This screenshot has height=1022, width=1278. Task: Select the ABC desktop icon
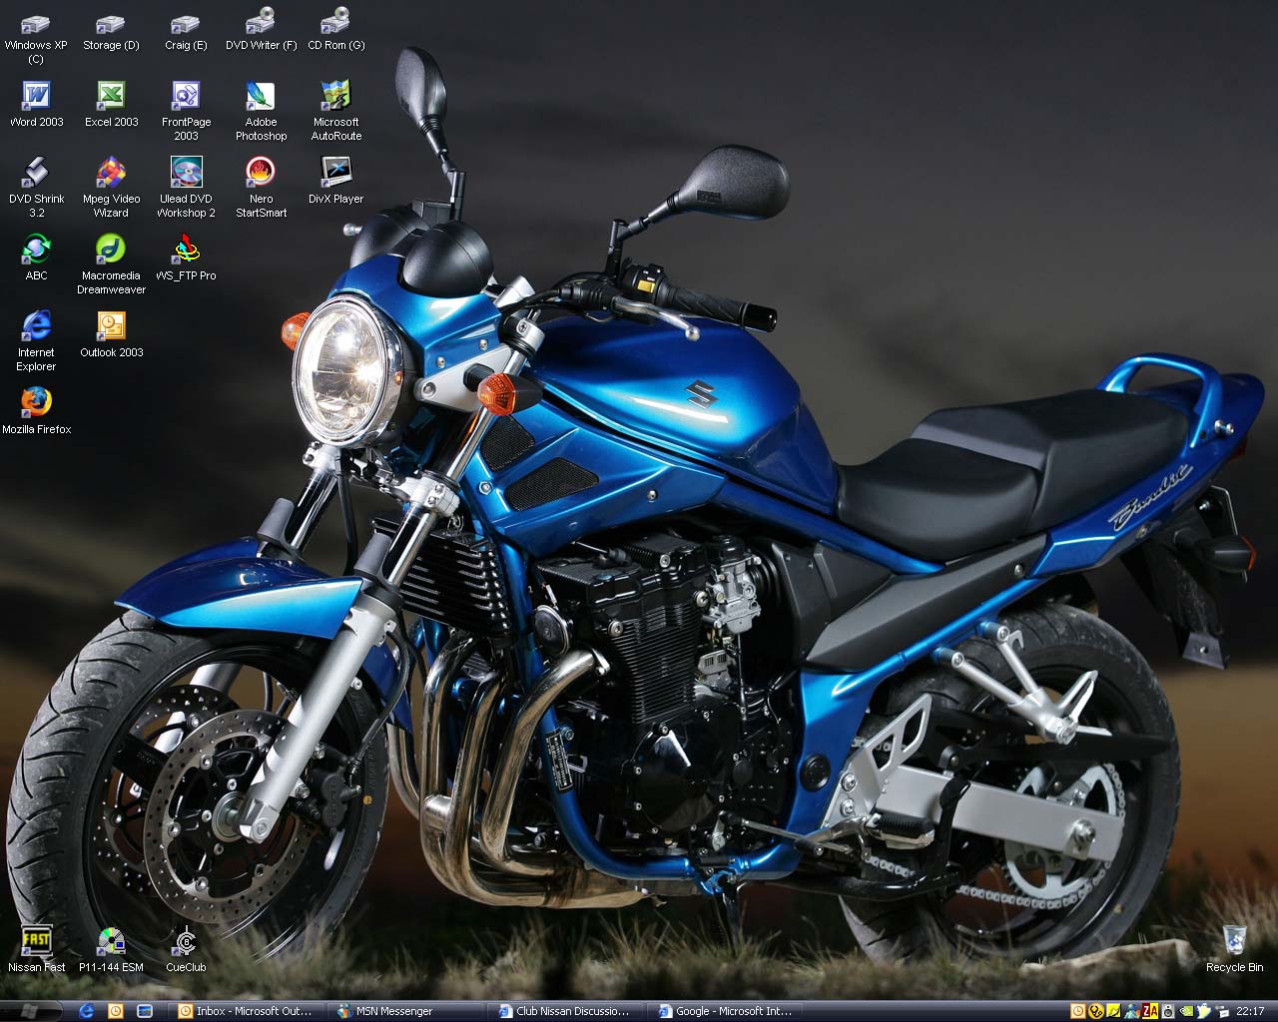(36, 257)
